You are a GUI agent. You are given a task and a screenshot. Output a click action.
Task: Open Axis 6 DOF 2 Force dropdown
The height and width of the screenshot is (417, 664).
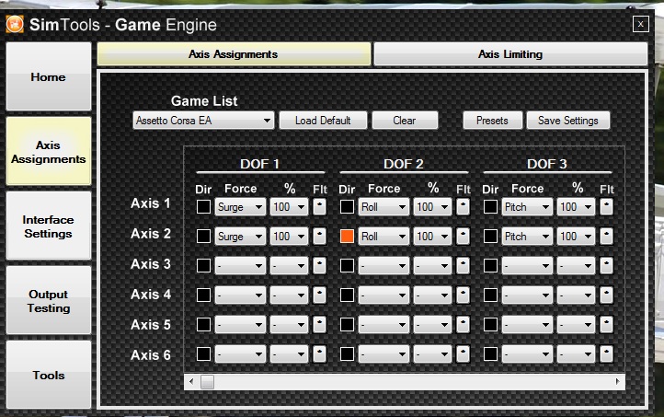(384, 353)
